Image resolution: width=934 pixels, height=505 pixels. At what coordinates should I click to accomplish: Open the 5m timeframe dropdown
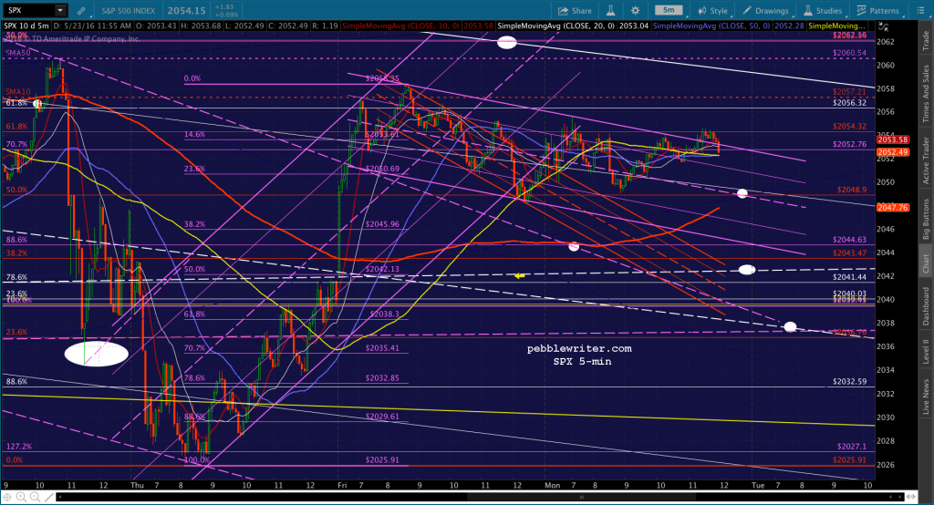tap(669, 11)
